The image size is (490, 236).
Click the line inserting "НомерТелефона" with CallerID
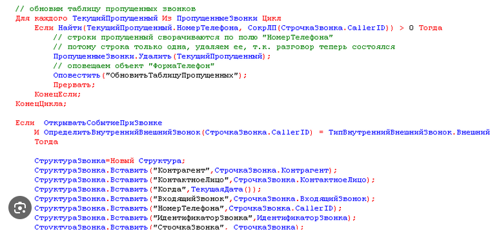pos(189,208)
